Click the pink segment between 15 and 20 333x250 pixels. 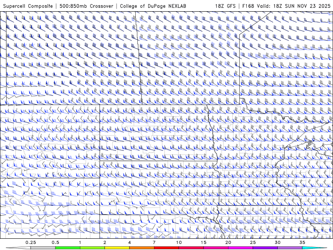pyautogui.click(x=216, y=248)
